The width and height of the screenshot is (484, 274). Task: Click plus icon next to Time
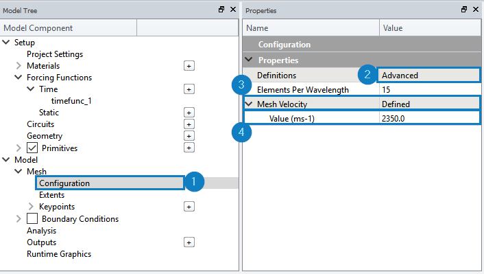pos(189,89)
